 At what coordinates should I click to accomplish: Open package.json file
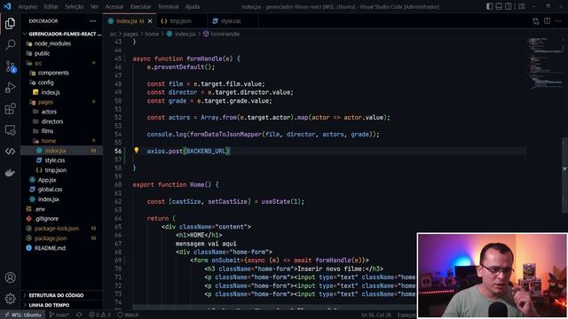pos(61,238)
